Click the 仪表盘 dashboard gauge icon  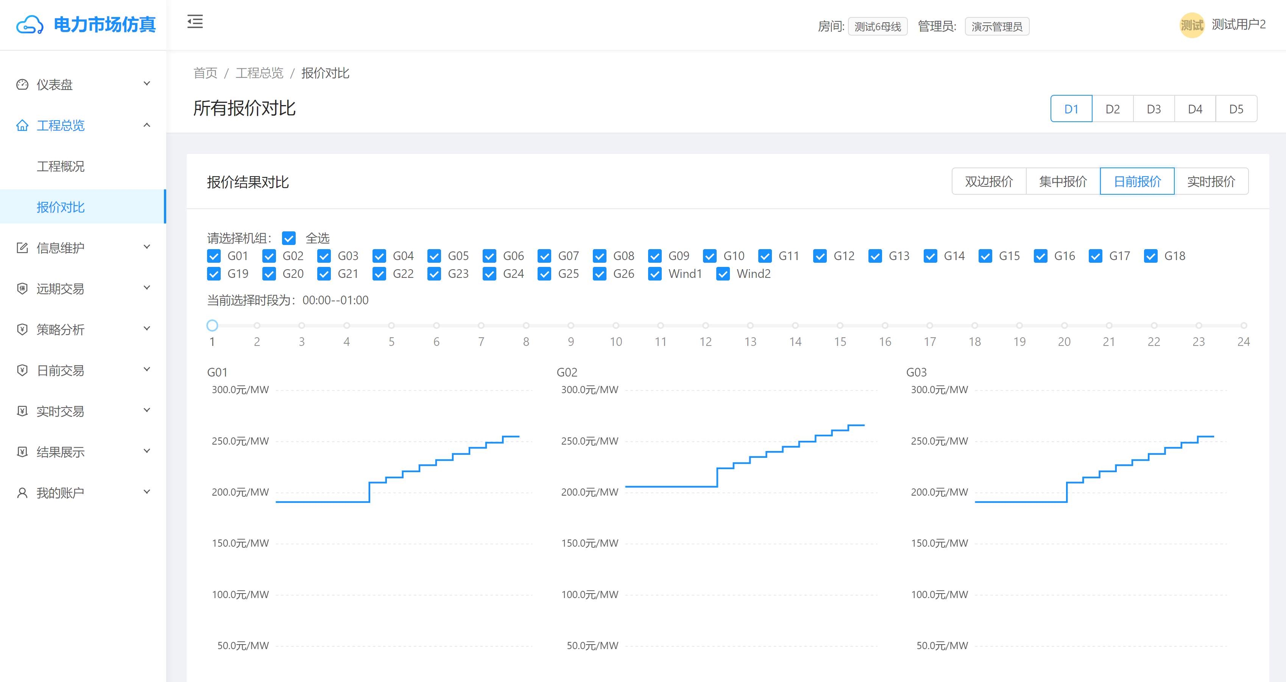tap(22, 84)
